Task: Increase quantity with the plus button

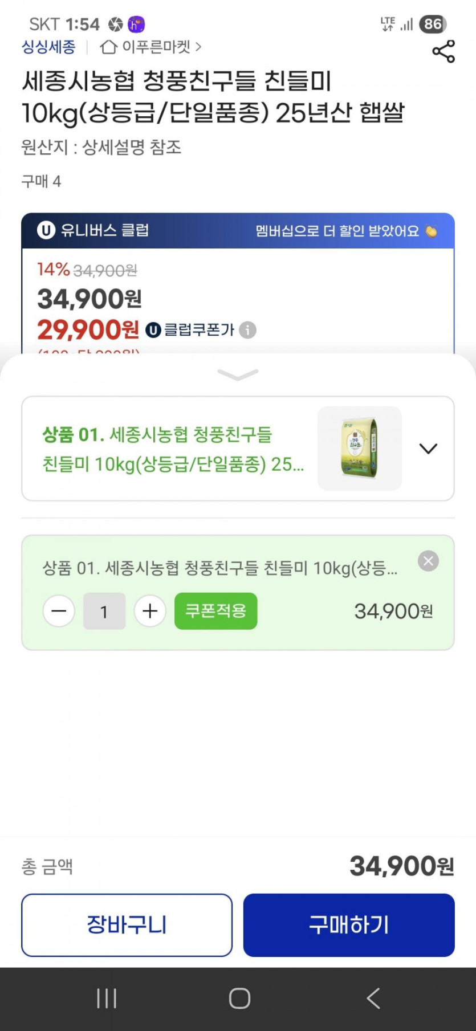Action: tap(150, 612)
